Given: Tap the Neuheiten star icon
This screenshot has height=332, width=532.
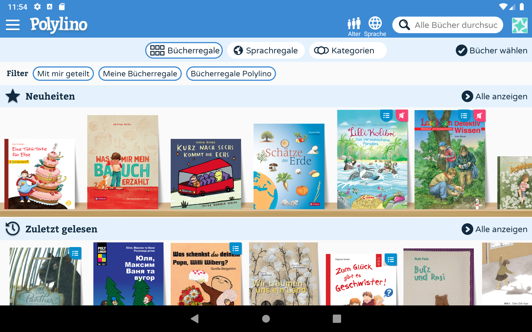Looking at the screenshot, I should [x=13, y=96].
